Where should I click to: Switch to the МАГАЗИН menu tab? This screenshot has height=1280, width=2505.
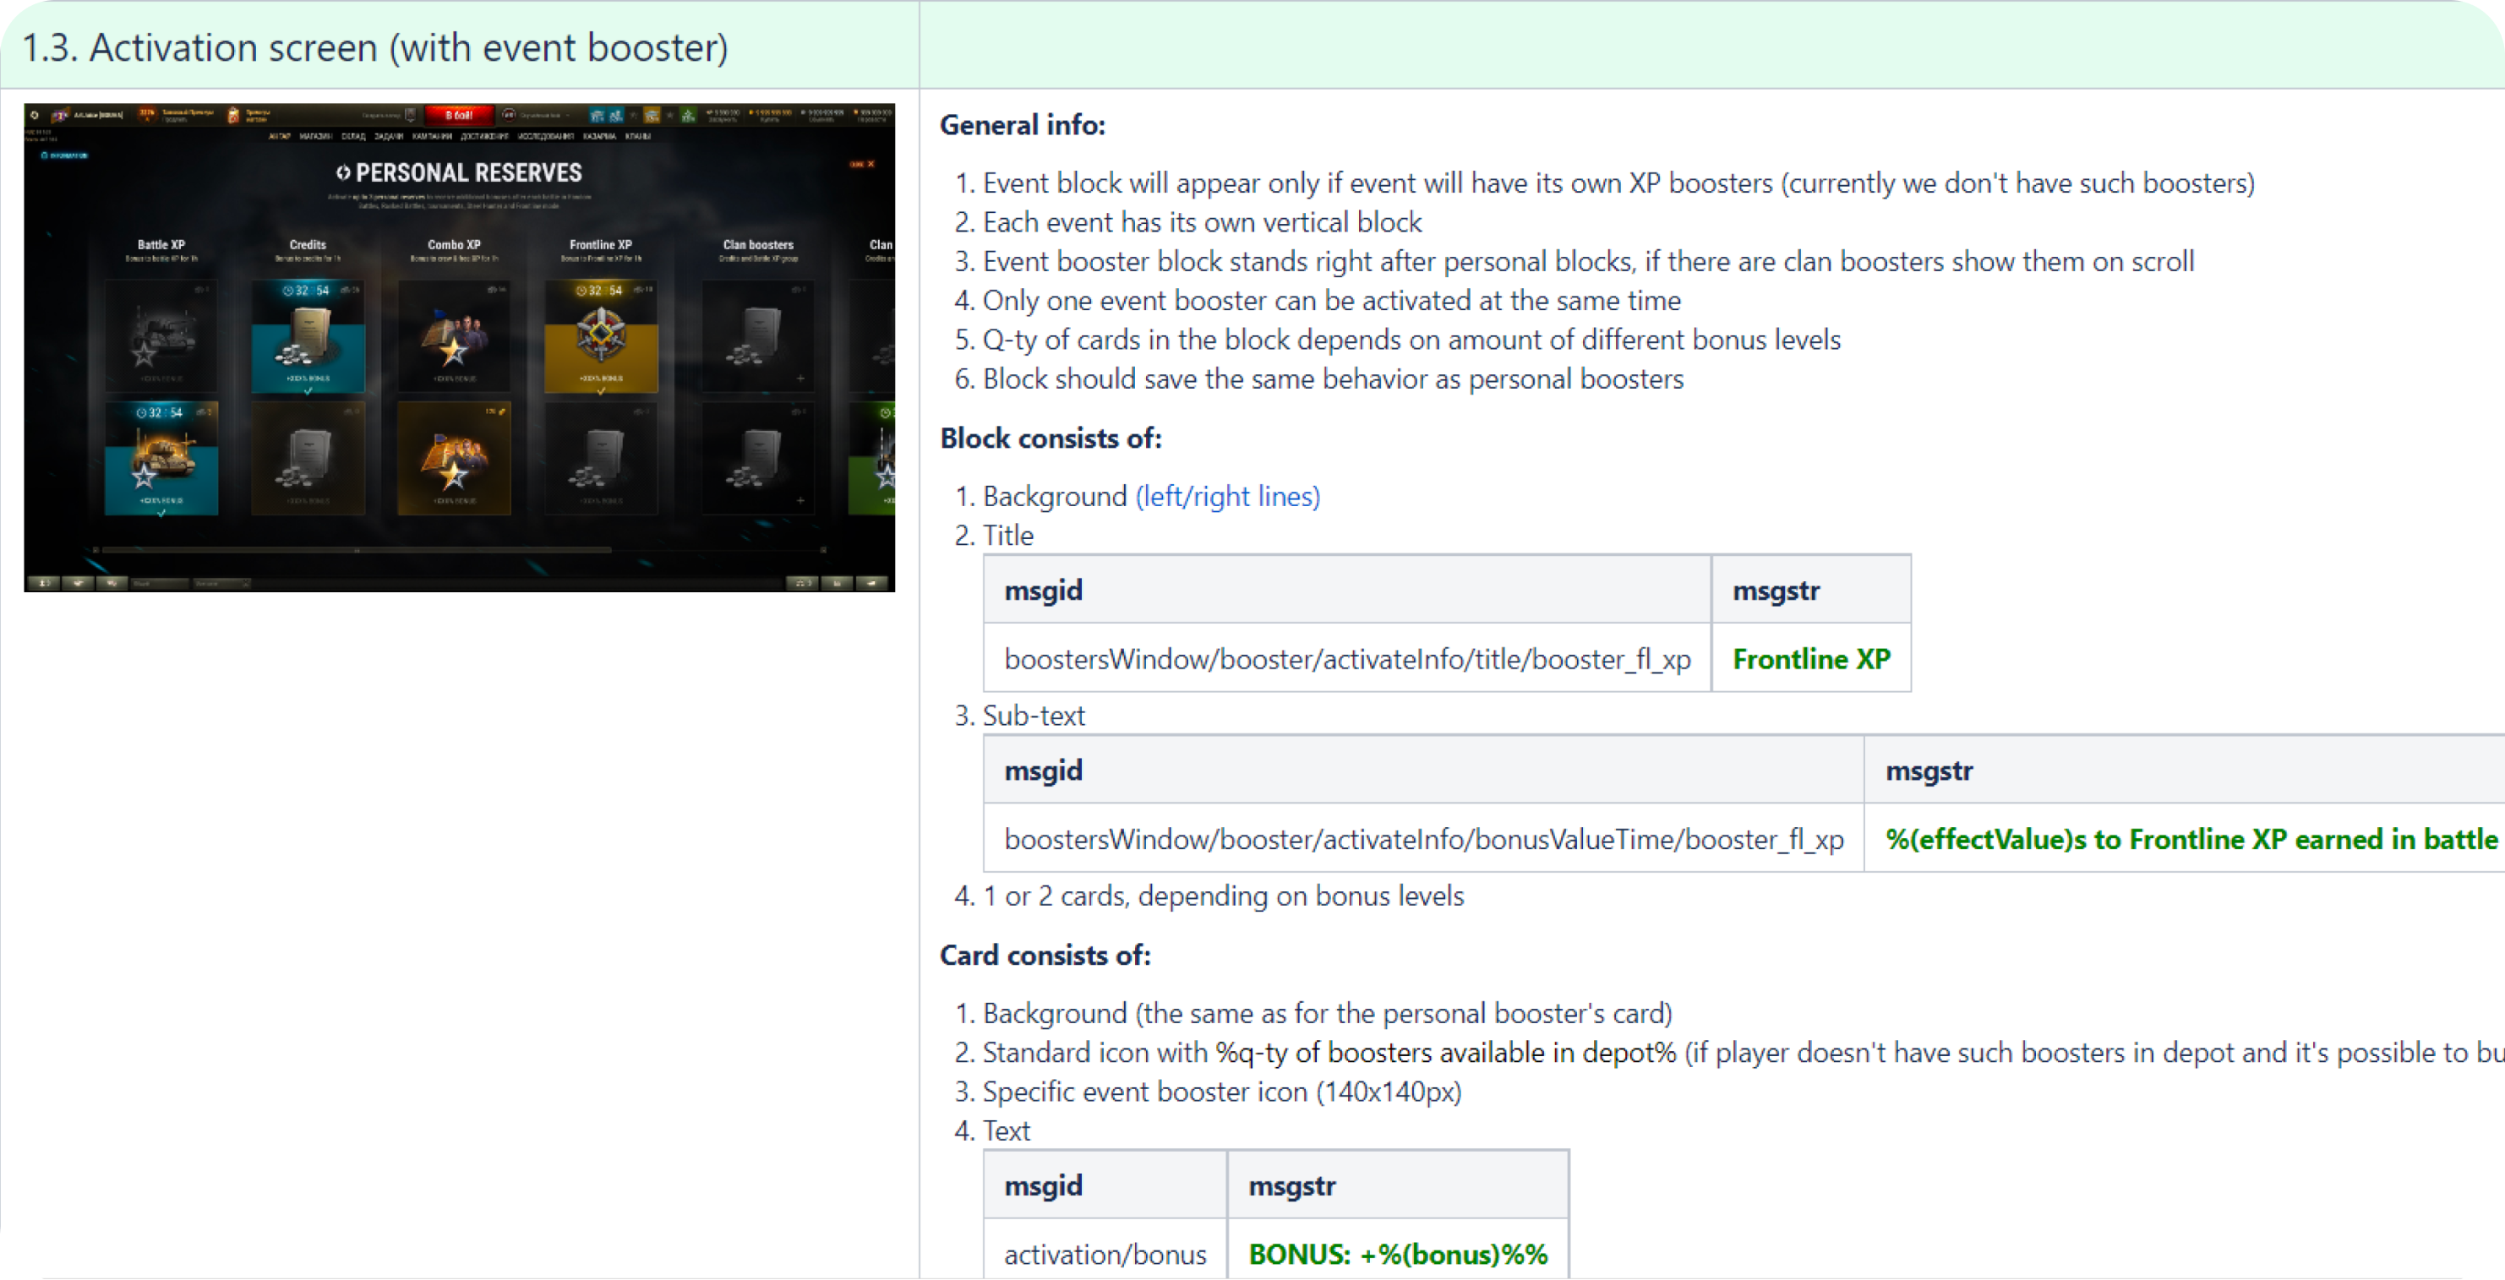315,136
